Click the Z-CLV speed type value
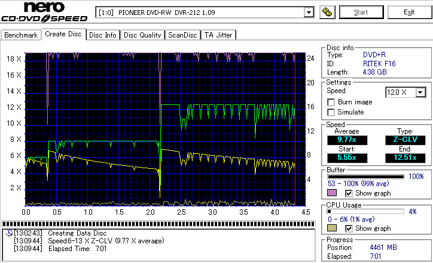Screen dimensions: 433x263 tap(405, 140)
